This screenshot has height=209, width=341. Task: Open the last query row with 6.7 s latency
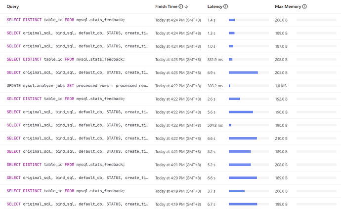pos(78,204)
